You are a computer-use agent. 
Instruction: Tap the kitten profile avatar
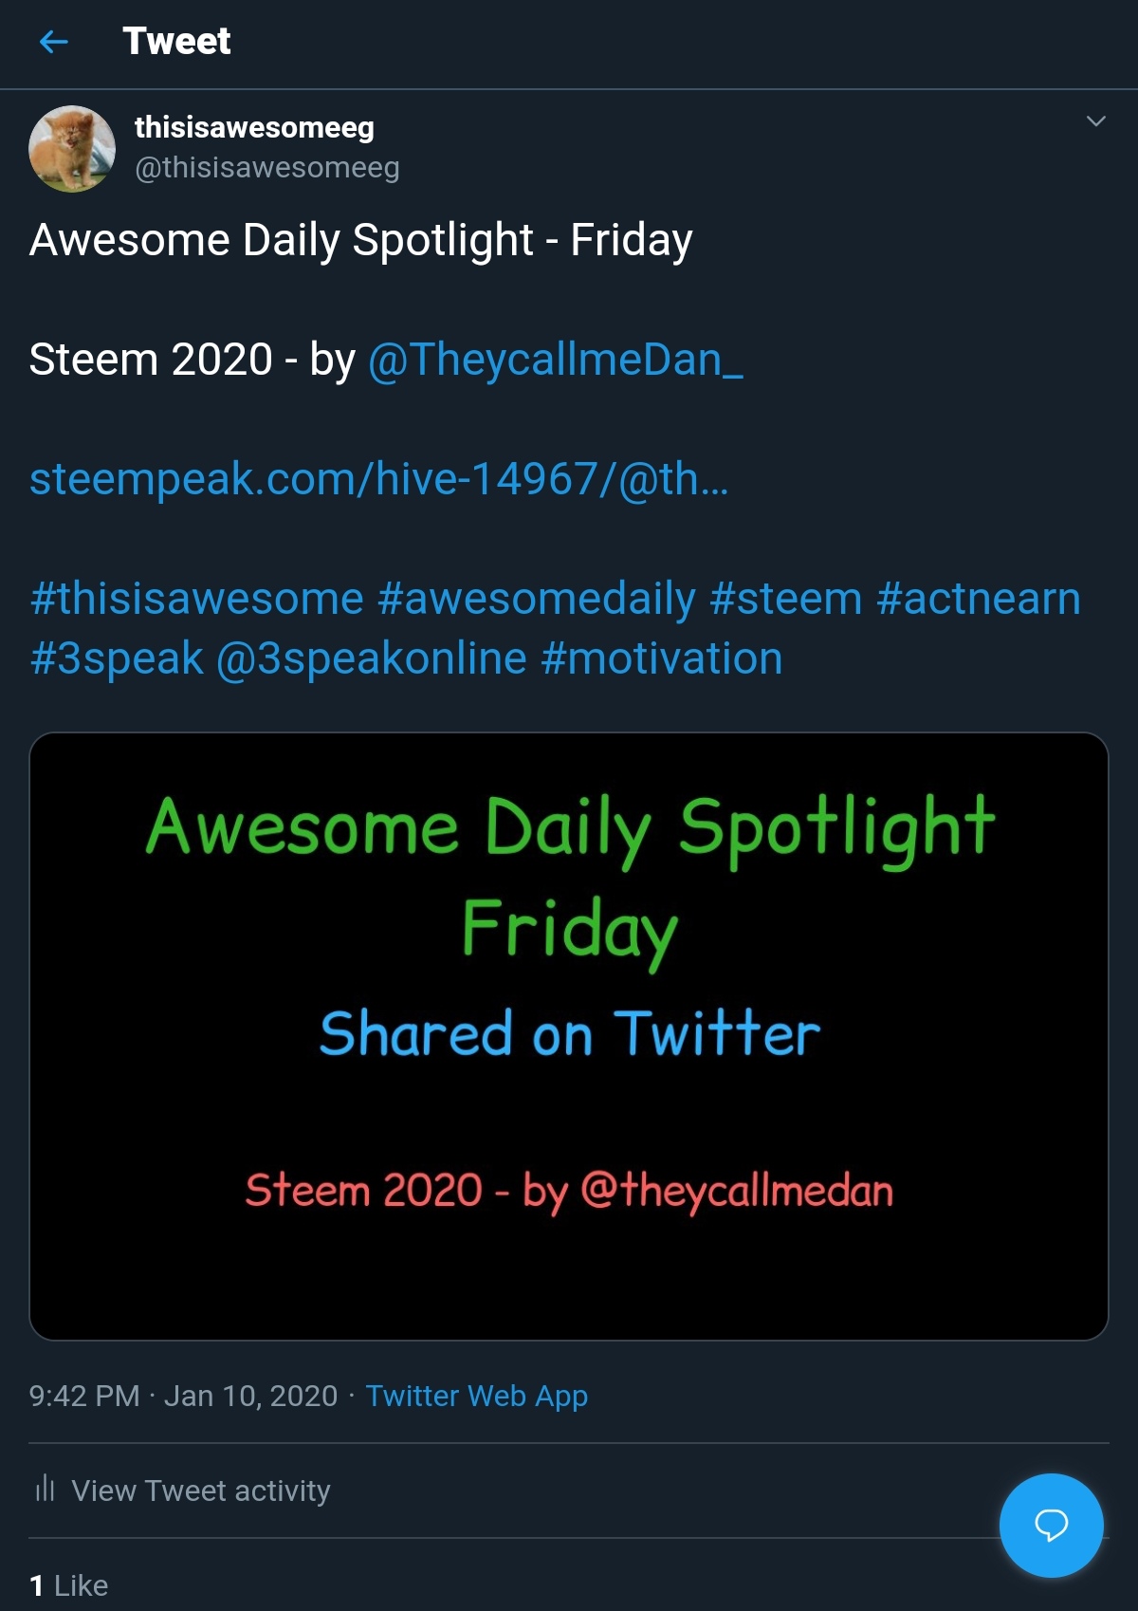click(72, 149)
